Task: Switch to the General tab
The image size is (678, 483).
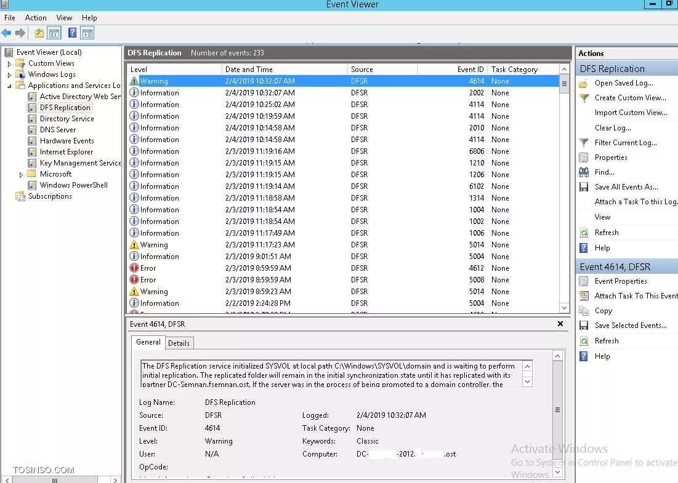Action: (148, 342)
